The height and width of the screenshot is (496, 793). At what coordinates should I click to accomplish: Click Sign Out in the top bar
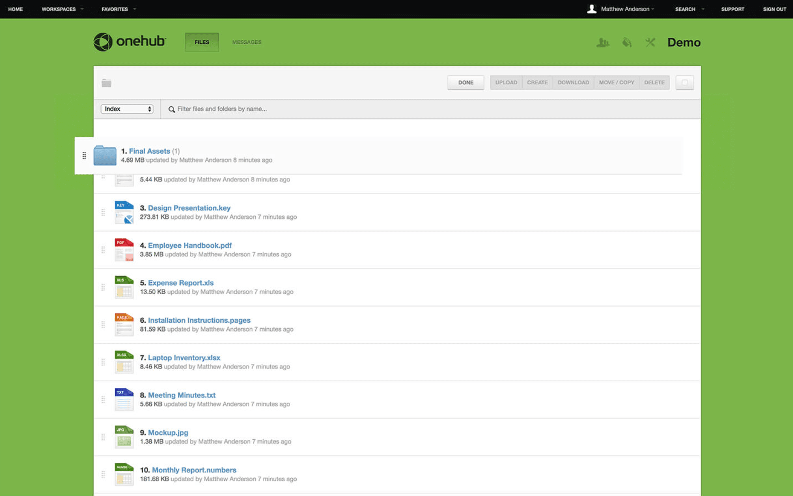pyautogui.click(x=774, y=9)
